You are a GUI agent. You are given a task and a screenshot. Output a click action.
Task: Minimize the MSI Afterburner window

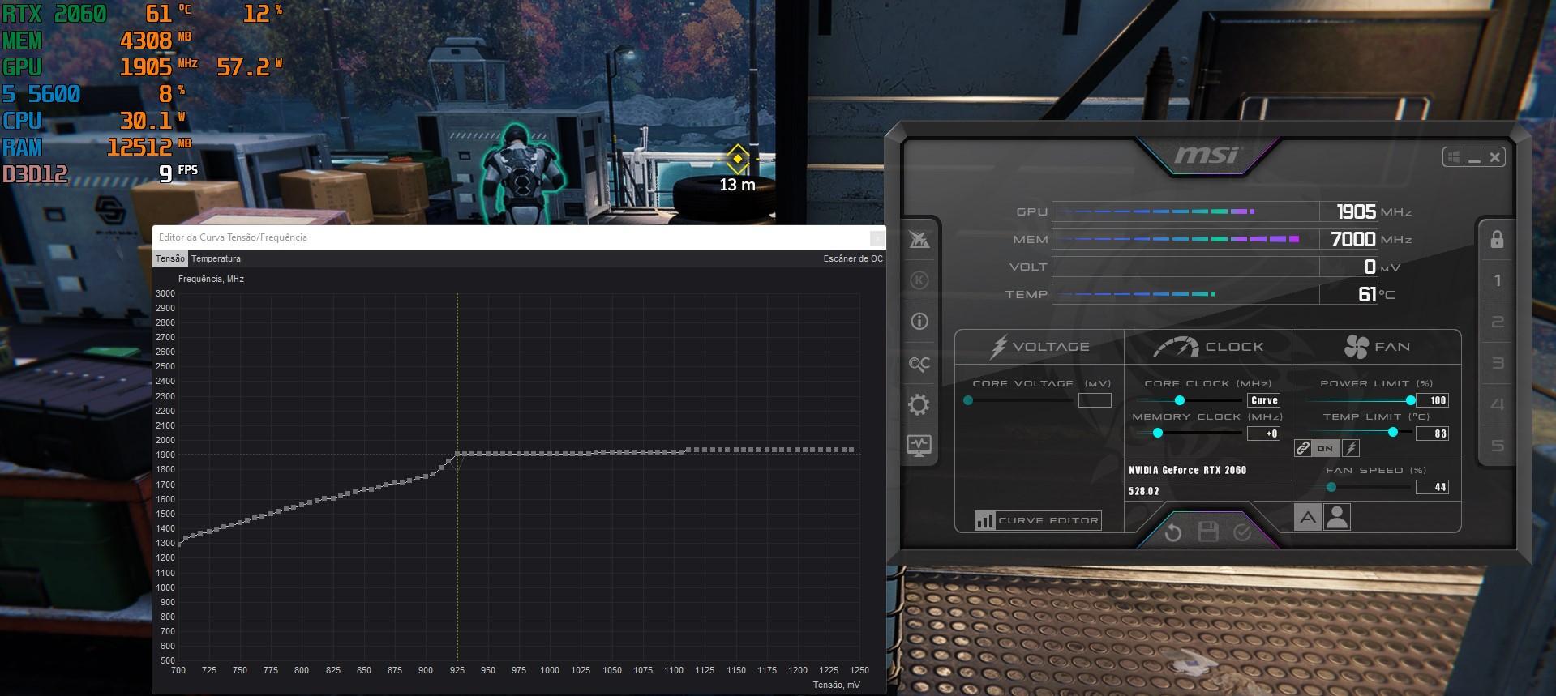[x=1474, y=157]
